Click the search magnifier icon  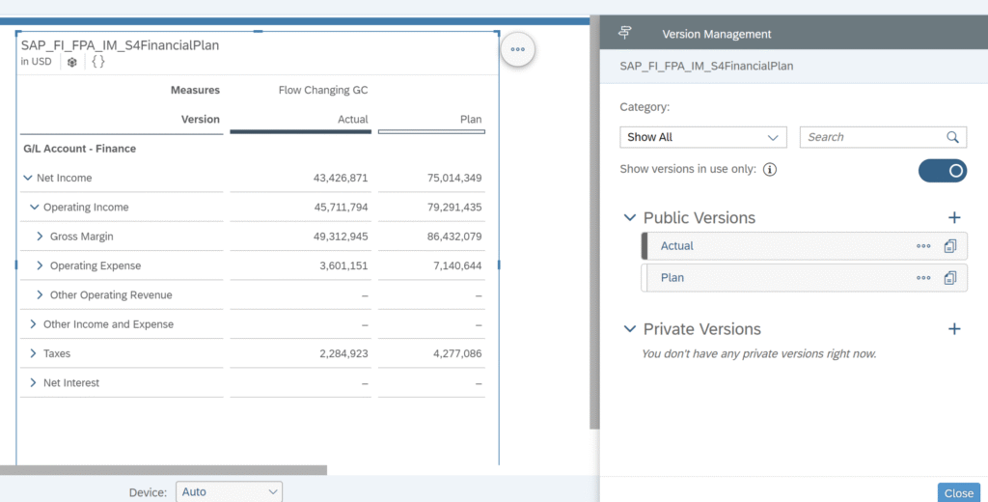pyautogui.click(x=952, y=137)
